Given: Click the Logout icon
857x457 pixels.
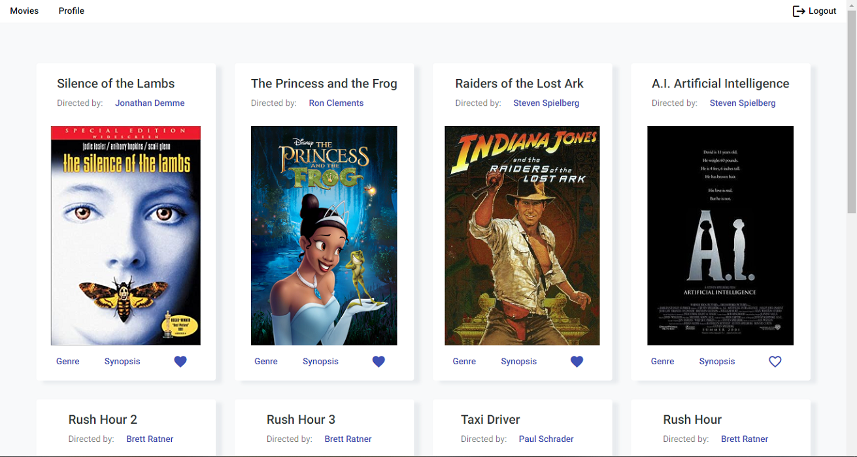Looking at the screenshot, I should pos(798,11).
